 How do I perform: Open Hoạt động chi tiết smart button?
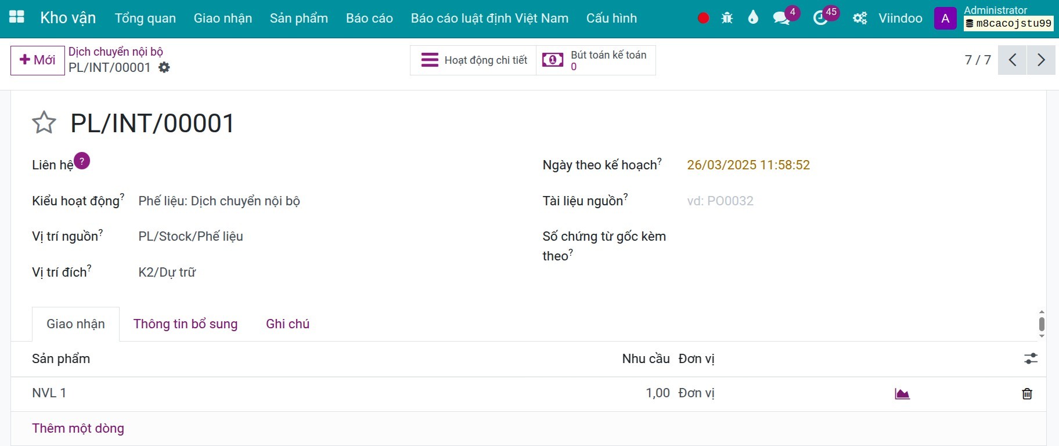coord(473,60)
